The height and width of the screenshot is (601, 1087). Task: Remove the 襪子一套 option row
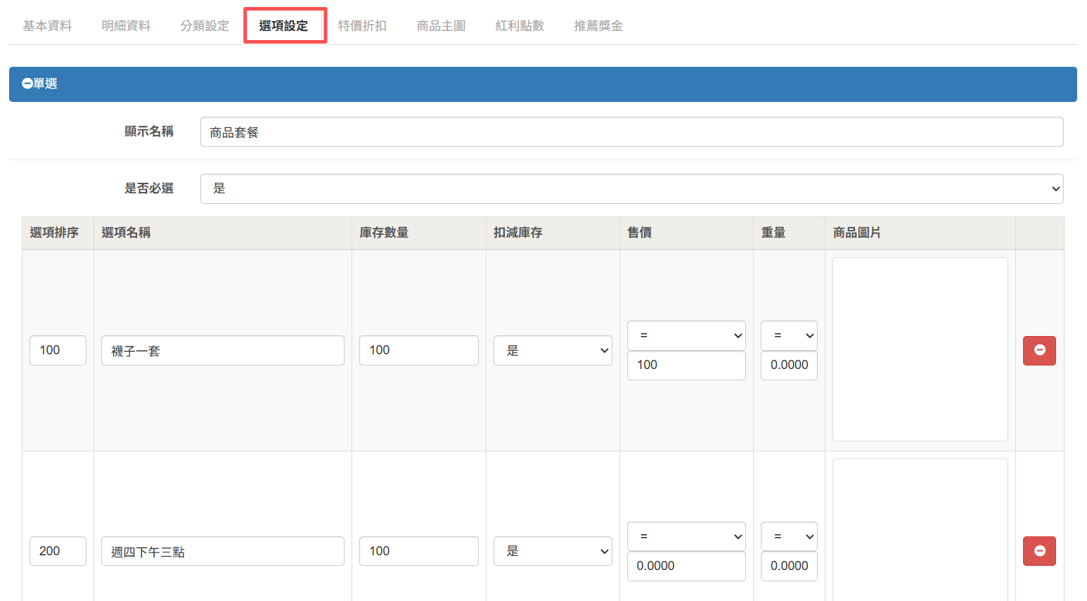pos(1039,350)
